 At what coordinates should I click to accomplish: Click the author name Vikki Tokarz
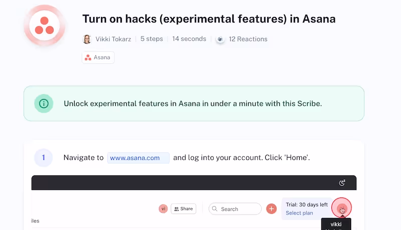click(113, 39)
